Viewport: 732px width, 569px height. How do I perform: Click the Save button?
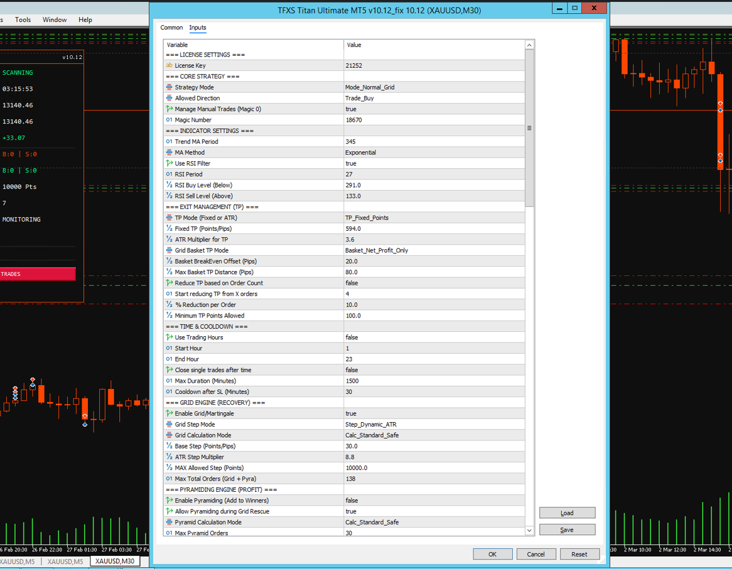pos(568,530)
